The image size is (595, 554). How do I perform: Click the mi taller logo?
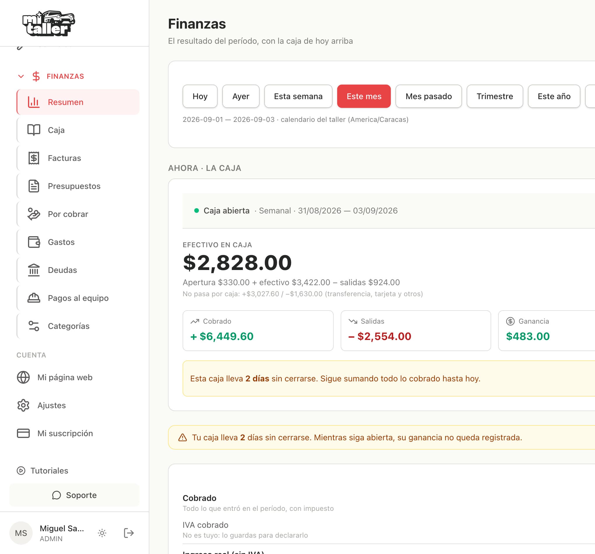48,23
